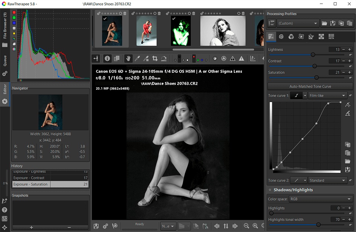The image size is (356, 232).
Task: Select the Hand pan tool
Action: tap(129, 58)
